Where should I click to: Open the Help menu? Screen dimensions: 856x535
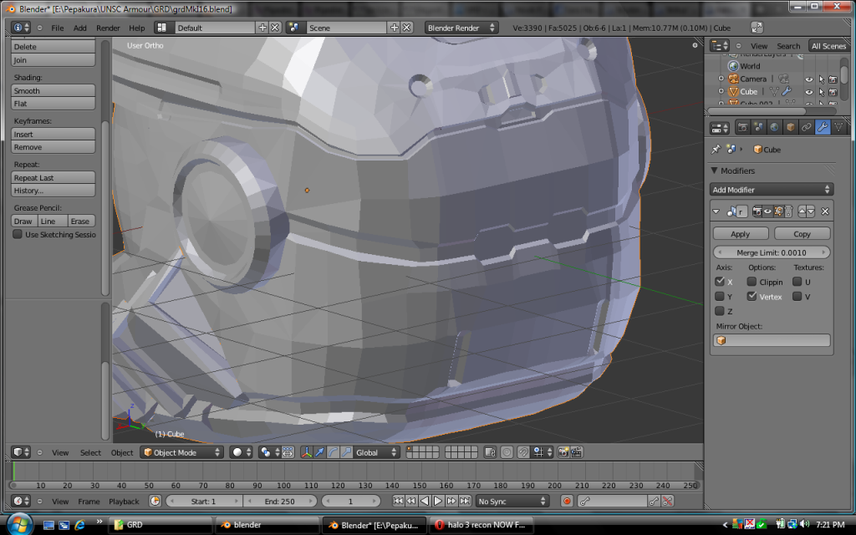click(137, 28)
